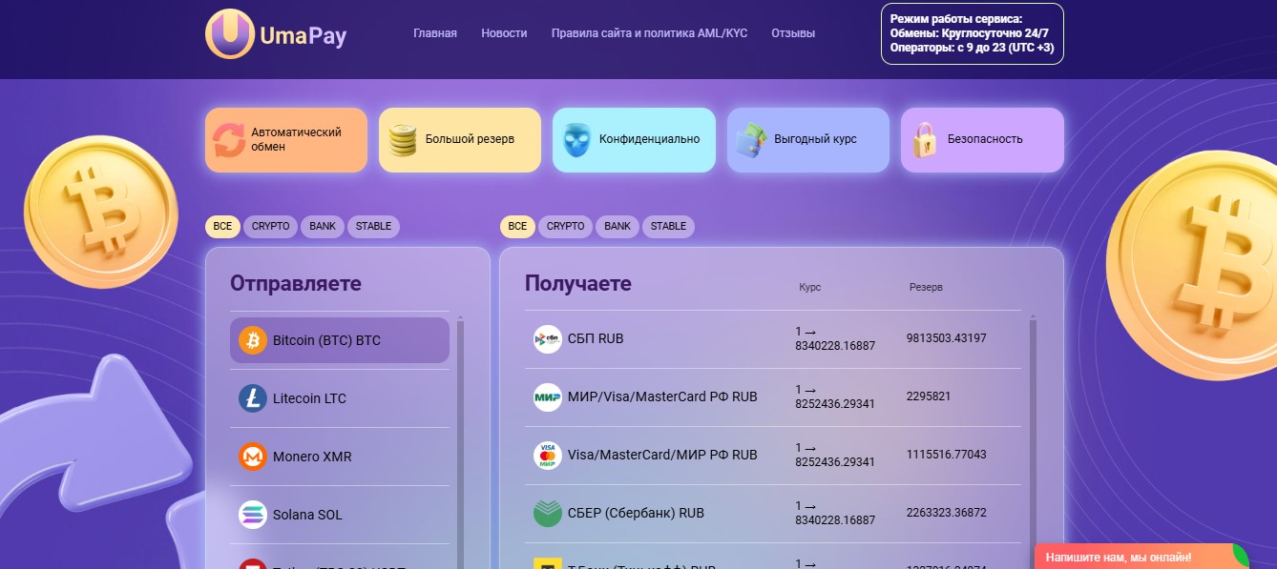Click the Безопасность card

[982, 140]
